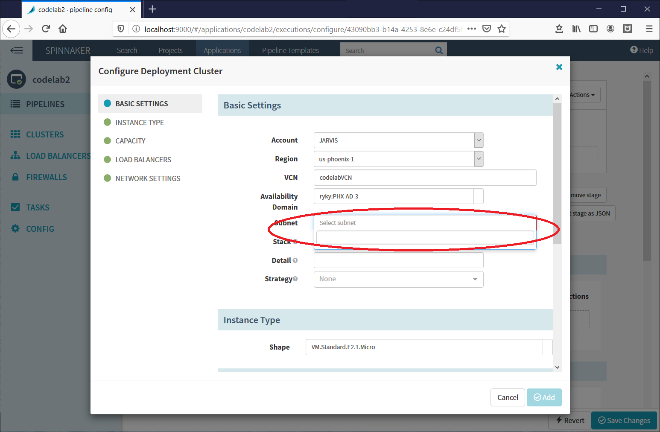660x432 pixels.
Task: Expand the Region dropdown set to us-phoenix-1
Action: click(478, 159)
